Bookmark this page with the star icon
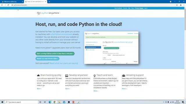The width and height of the screenshot is (186, 104). pos(177,5)
